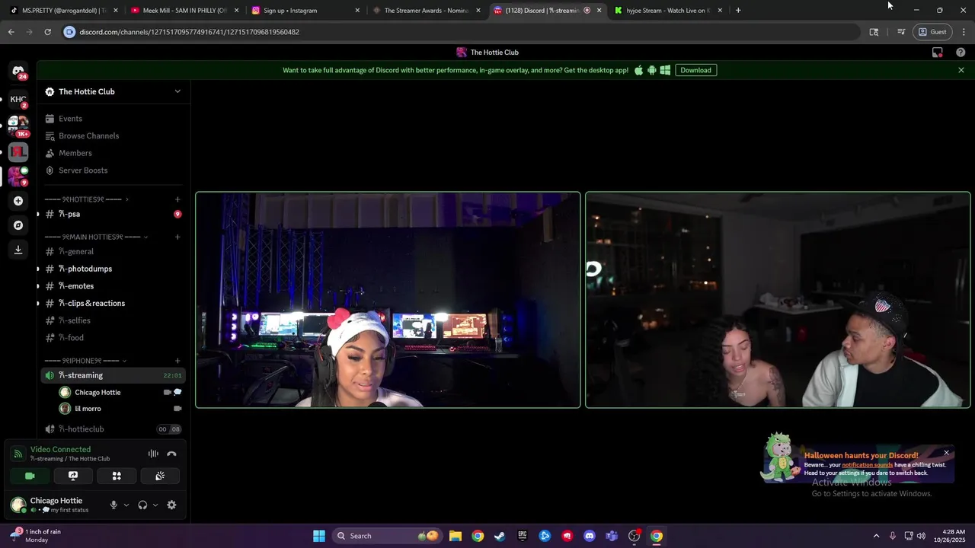The image size is (975, 548).
Task: Open Steam from the taskbar
Action: click(x=500, y=536)
